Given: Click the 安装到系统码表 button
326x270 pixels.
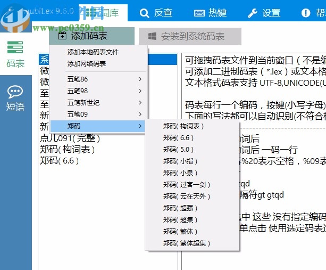Looking at the screenshot, I should coord(190,36).
